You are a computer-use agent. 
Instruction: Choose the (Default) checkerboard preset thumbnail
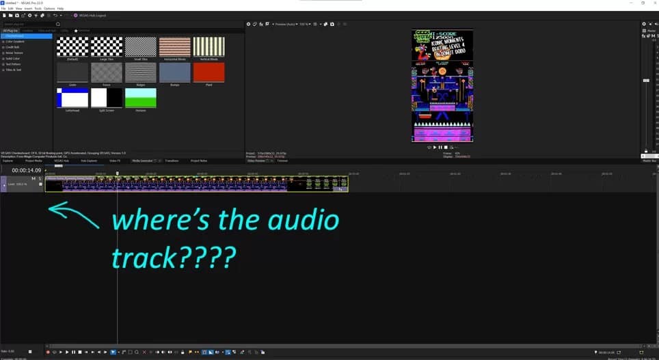click(x=72, y=46)
